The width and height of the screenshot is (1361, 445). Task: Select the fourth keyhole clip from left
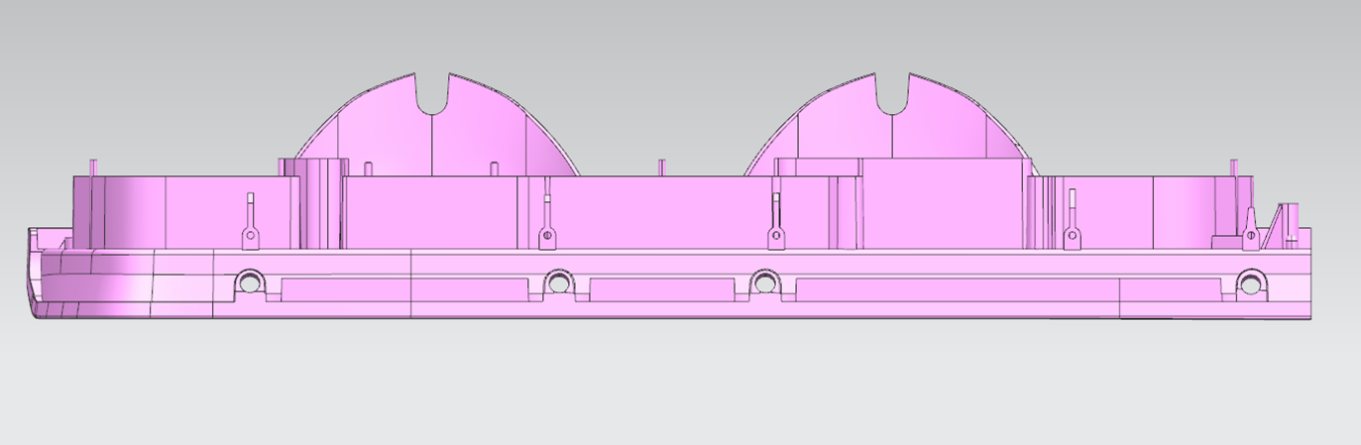(1071, 236)
